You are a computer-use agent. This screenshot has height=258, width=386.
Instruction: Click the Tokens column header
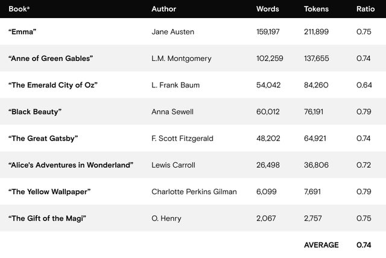316,9
